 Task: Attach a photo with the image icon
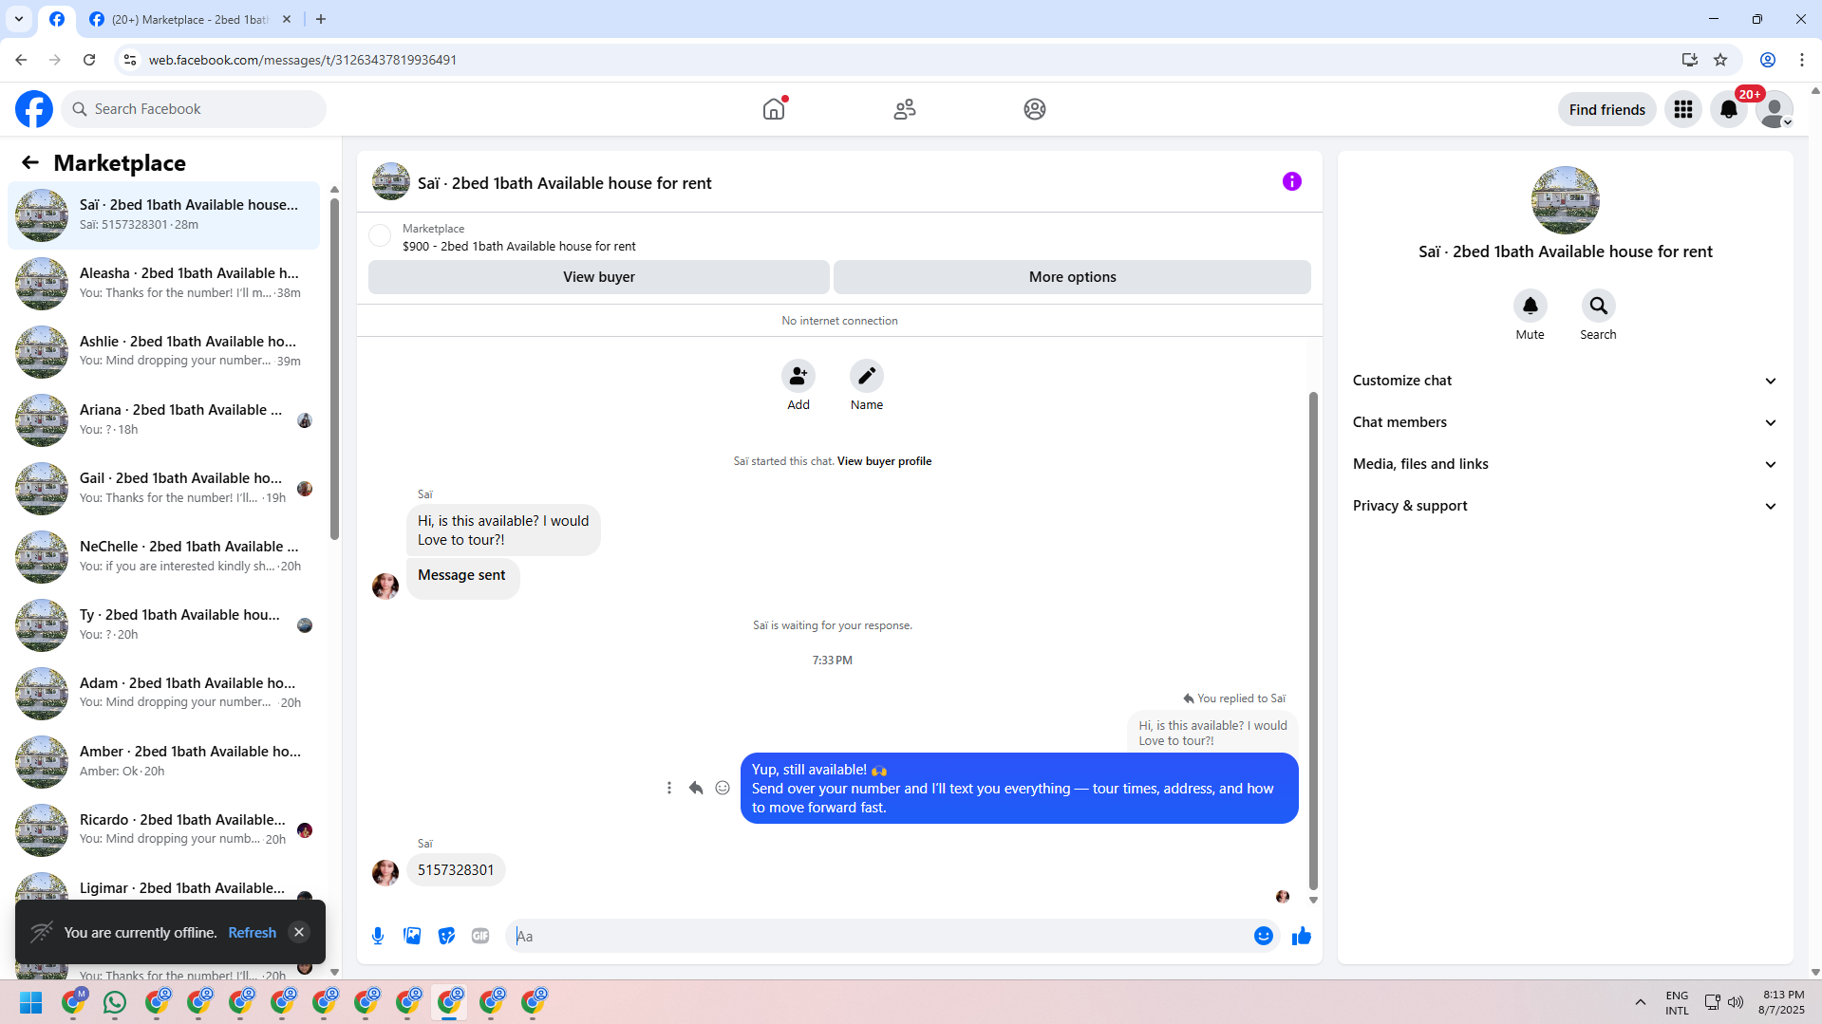(x=412, y=936)
